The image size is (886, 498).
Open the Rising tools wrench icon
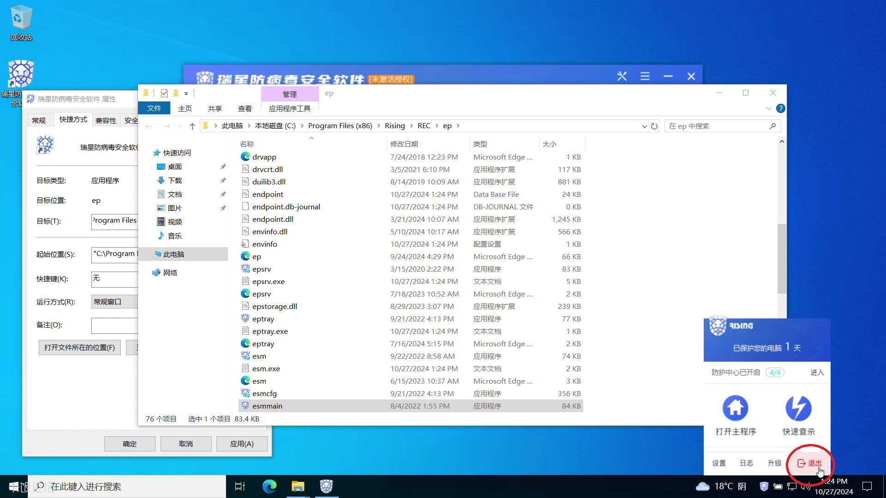pyautogui.click(x=622, y=76)
